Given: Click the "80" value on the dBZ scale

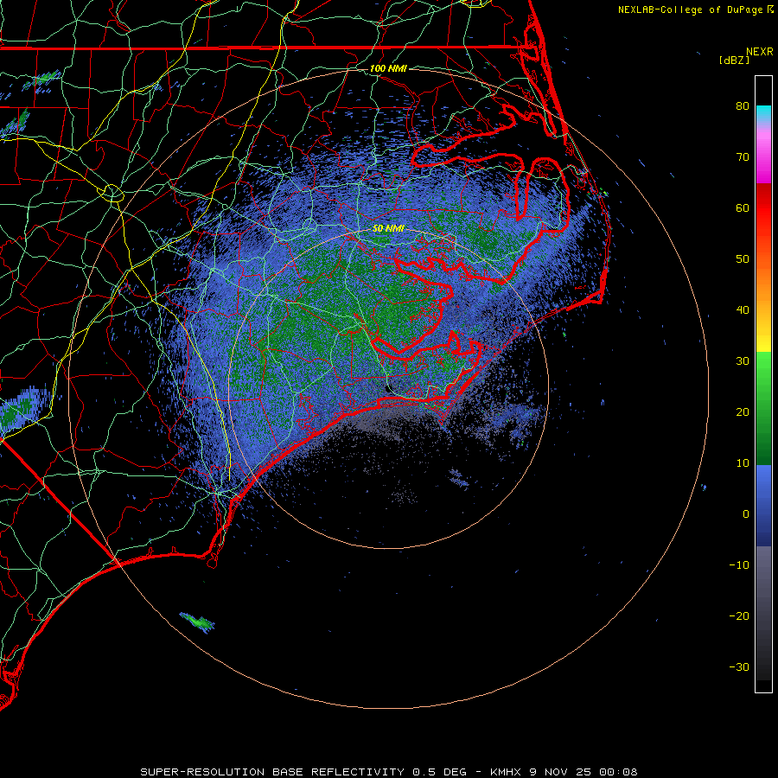Looking at the screenshot, I should [743, 106].
